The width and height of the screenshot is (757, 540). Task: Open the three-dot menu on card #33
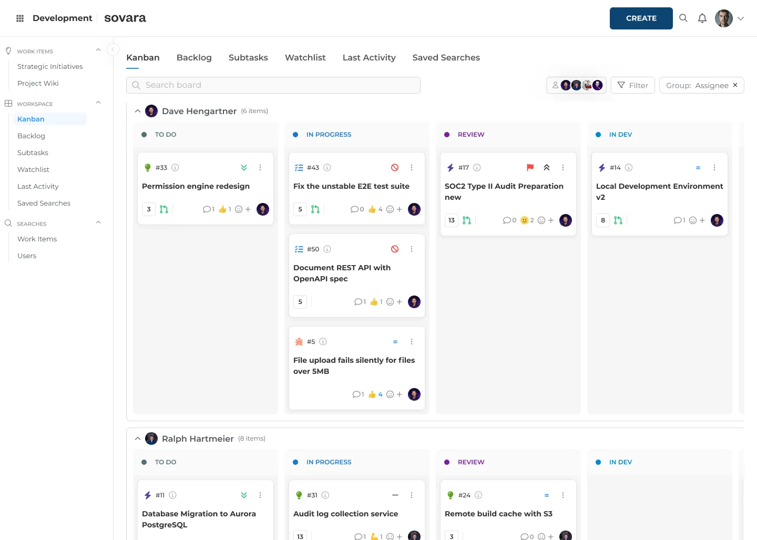tap(260, 168)
